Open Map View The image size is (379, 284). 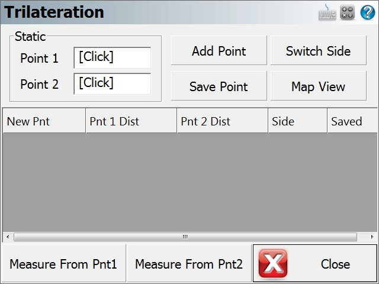[319, 86]
